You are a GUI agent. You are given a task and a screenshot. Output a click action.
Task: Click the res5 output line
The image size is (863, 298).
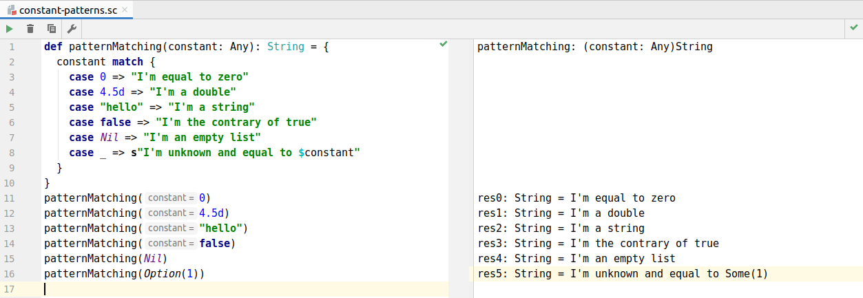click(x=622, y=274)
